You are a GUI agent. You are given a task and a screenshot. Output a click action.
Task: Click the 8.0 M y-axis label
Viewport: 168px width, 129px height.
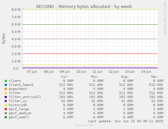pyautogui.click(x=16, y=9)
